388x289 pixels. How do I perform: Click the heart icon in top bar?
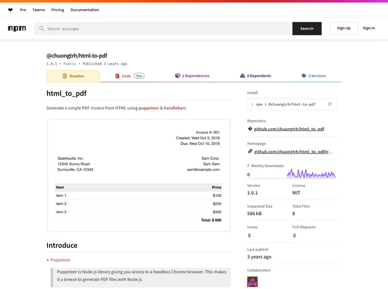[x=10, y=10]
